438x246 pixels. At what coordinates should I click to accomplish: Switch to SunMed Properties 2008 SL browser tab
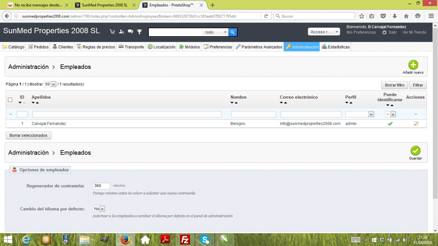(x=105, y=5)
